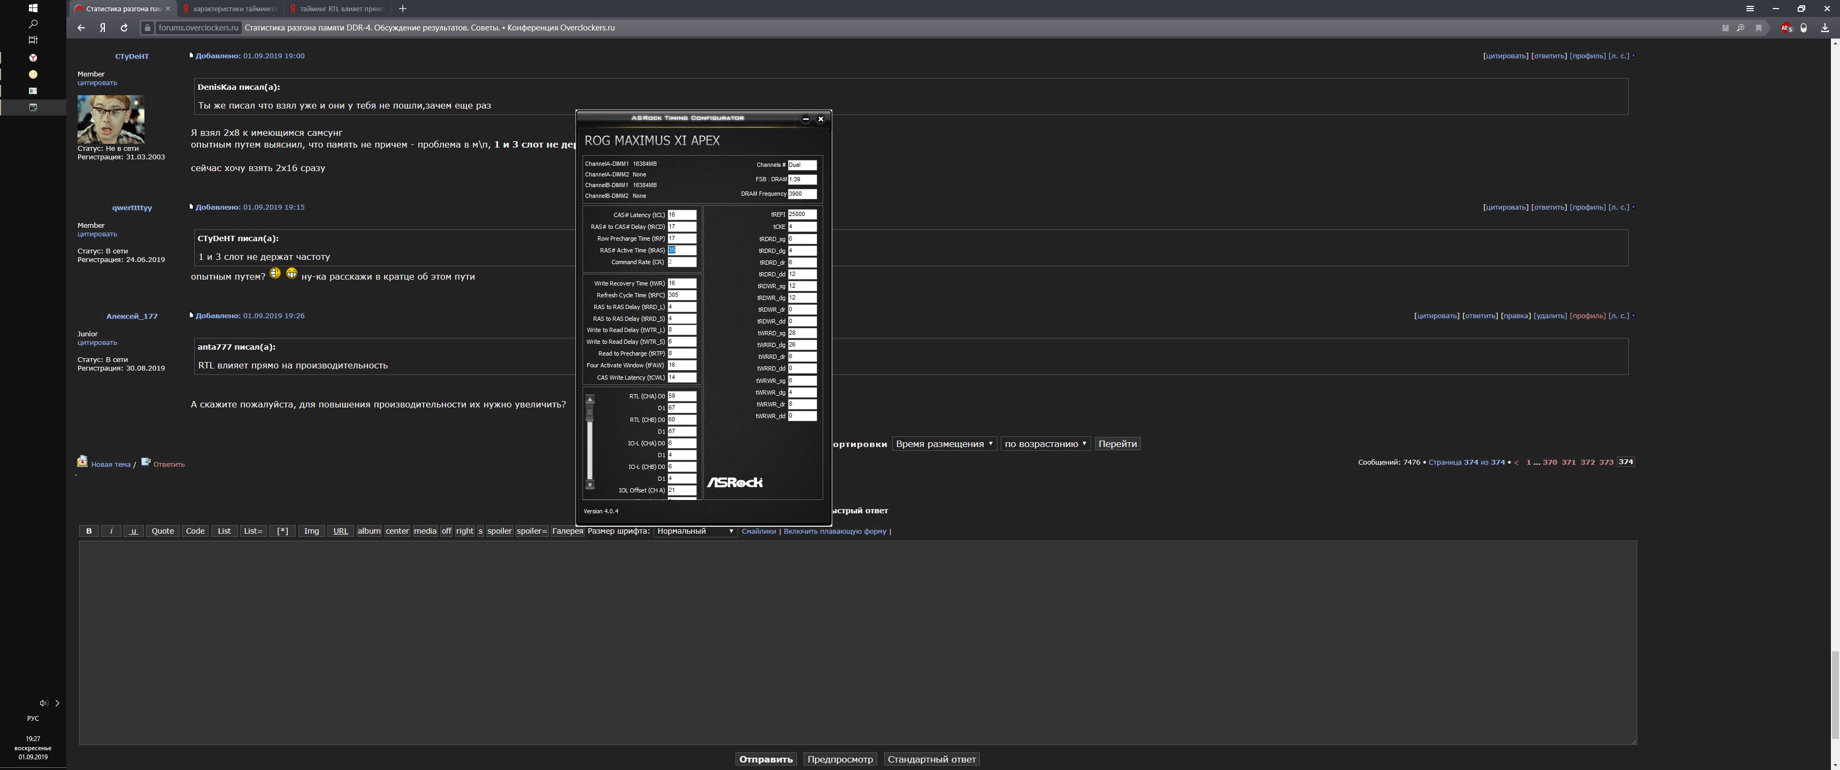Click the ASRock Timing Configurator scrollbar down arrow
Viewport: 1840px width, 770px height.
click(x=590, y=485)
